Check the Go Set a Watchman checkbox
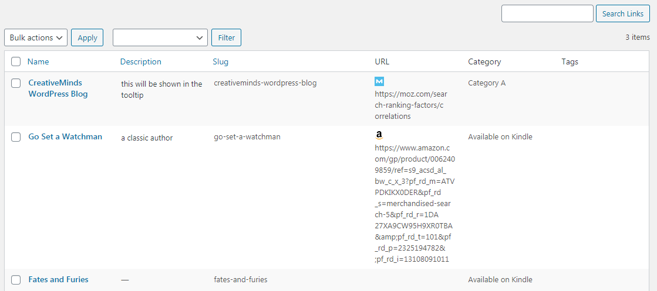Viewport: 657px width, 291px height. [x=16, y=137]
